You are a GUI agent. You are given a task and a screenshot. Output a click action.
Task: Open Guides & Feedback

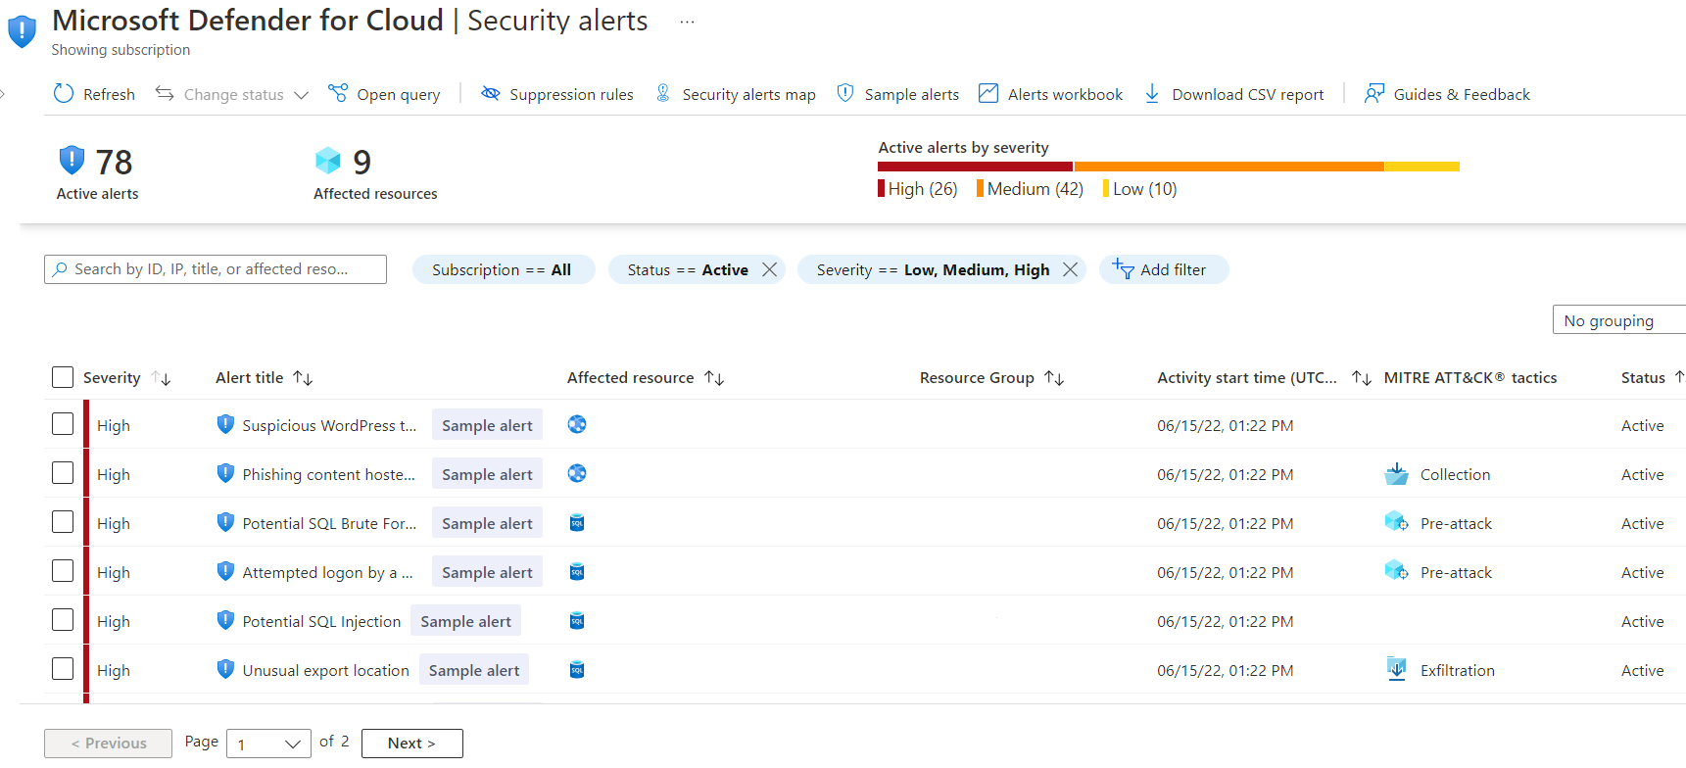[x=1447, y=94]
